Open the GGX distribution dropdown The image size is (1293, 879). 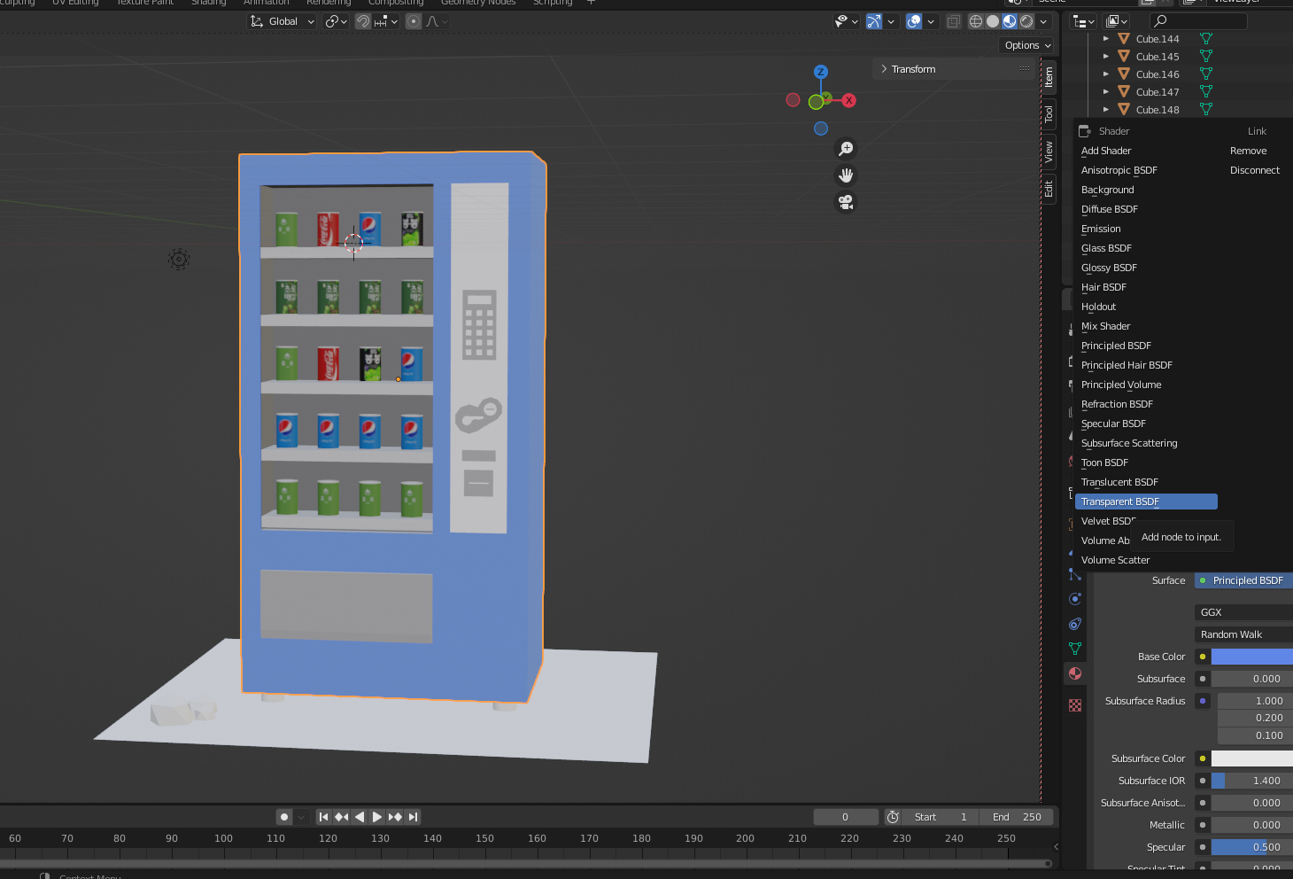point(1243,612)
